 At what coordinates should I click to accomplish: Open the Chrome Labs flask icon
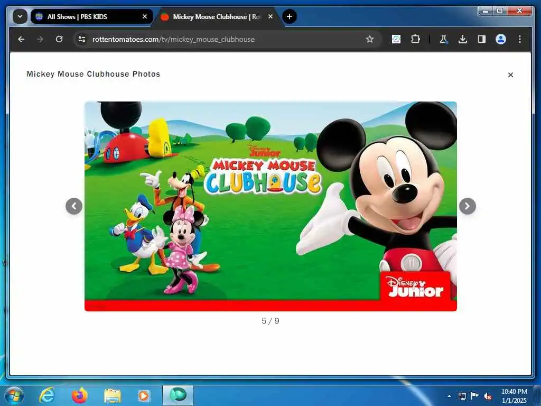pos(443,39)
